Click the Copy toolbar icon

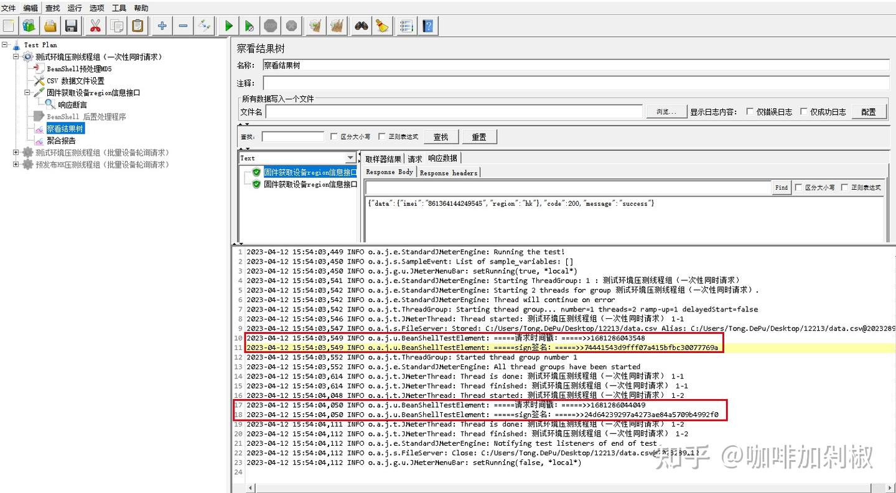(x=116, y=25)
